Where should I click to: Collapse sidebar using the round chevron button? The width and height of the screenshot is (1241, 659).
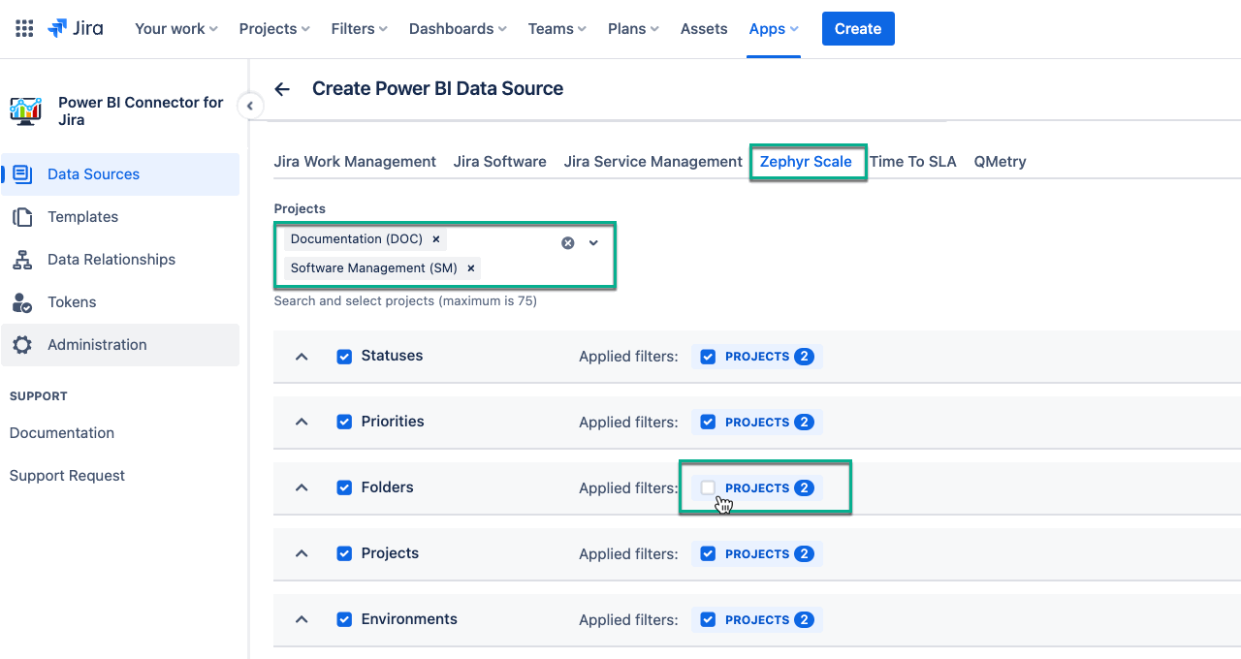[250, 106]
